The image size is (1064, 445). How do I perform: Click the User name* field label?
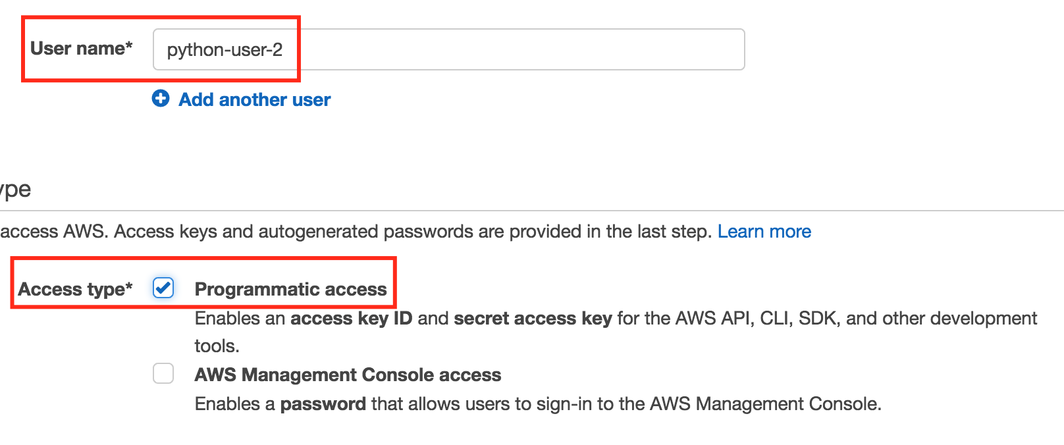click(82, 48)
